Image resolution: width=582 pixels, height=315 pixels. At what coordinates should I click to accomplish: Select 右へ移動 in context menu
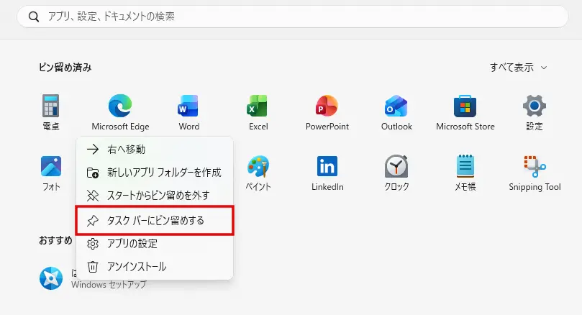(155, 149)
